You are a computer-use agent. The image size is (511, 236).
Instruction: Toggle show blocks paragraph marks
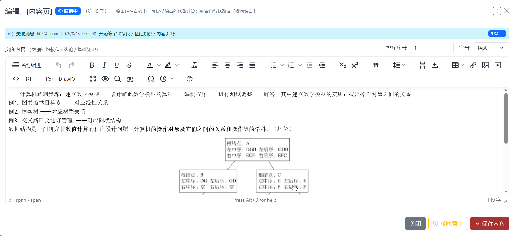pyautogui.click(x=130, y=79)
